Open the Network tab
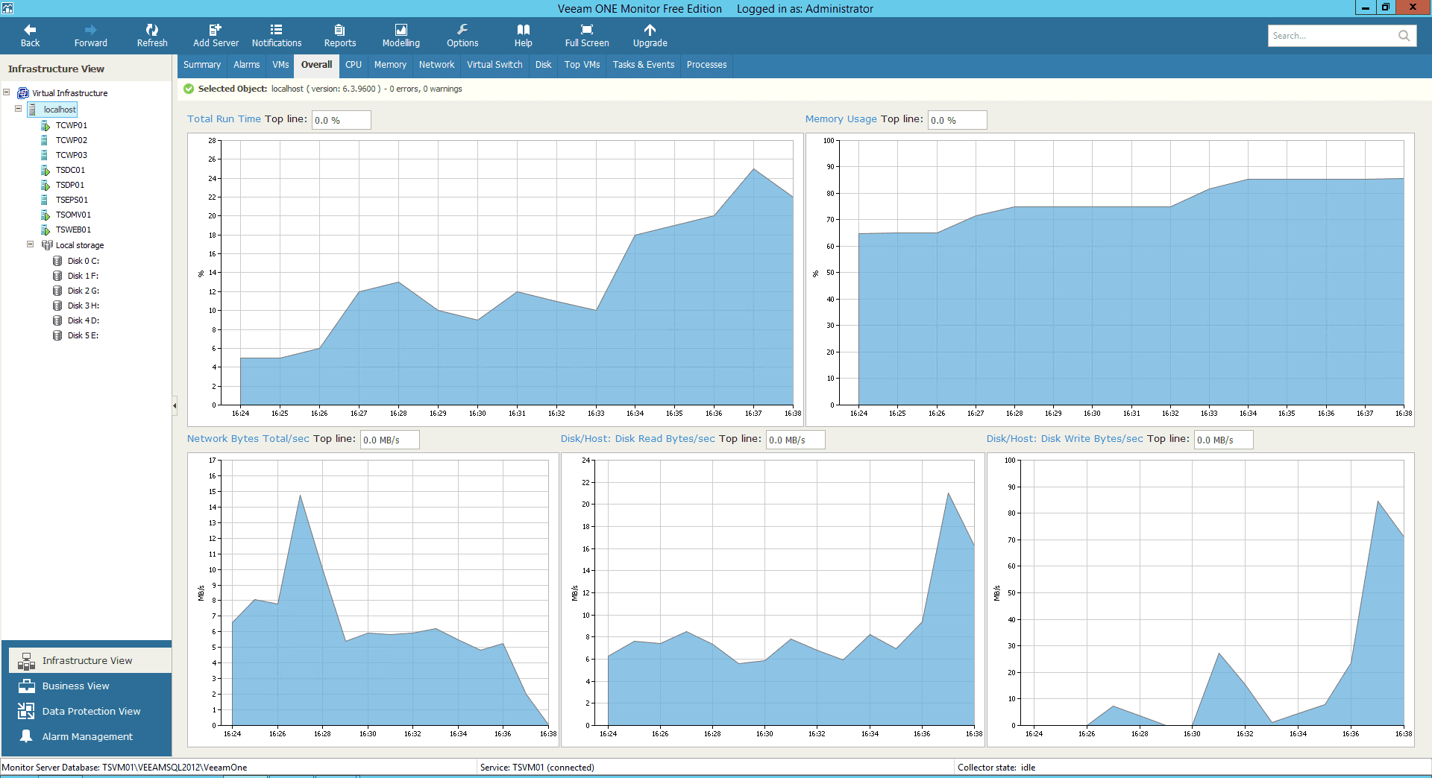The image size is (1432, 778). (x=436, y=65)
